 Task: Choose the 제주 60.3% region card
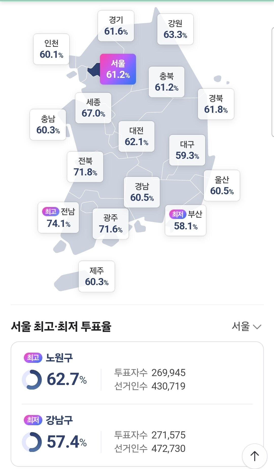(97, 277)
